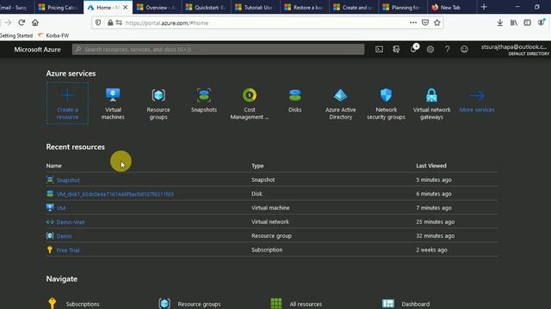This screenshot has height=309, width=551.
Task: Switch to Restore a backup tab
Action: (x=305, y=7)
